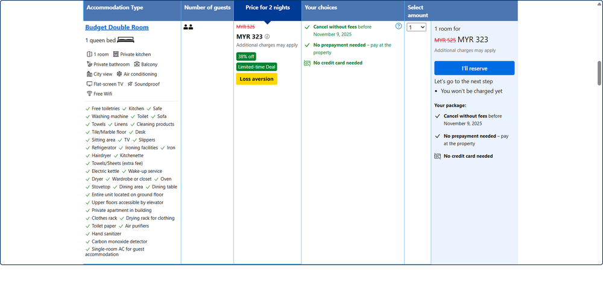Click the 'Wardrobe or closet' amenity
The width and height of the screenshot is (603, 286).
(x=132, y=179)
